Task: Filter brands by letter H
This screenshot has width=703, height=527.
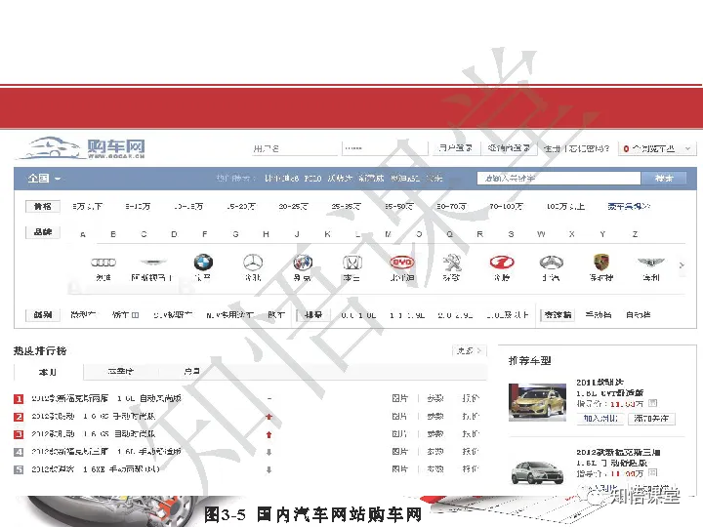Action: 266,234
